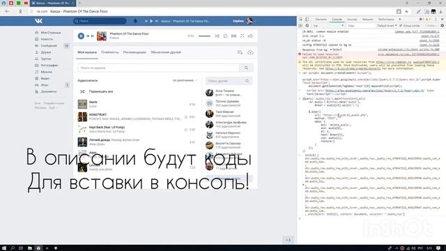Open Наталья Маринко's audio in the friends list
Viewport: 446px width, 251px height.
[x=224, y=135]
